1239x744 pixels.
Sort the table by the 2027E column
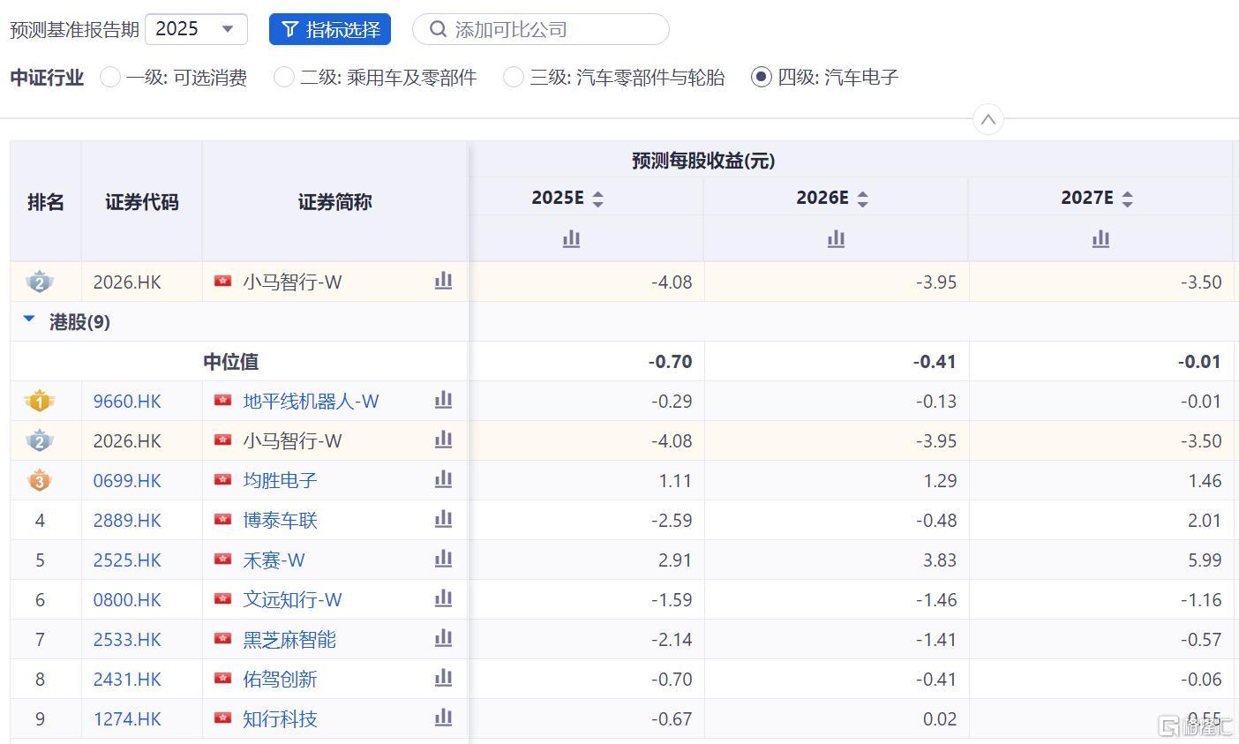coord(1127,198)
